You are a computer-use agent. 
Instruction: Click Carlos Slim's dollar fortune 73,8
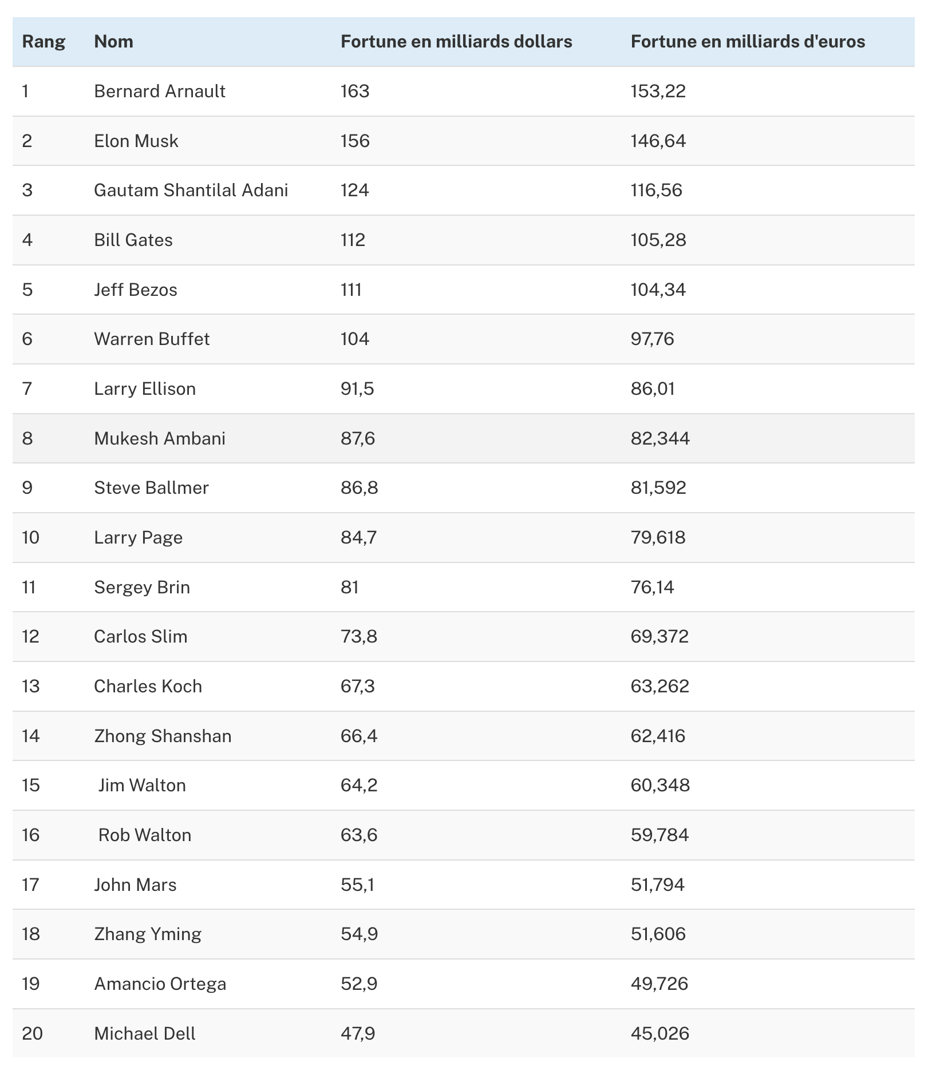(x=359, y=637)
